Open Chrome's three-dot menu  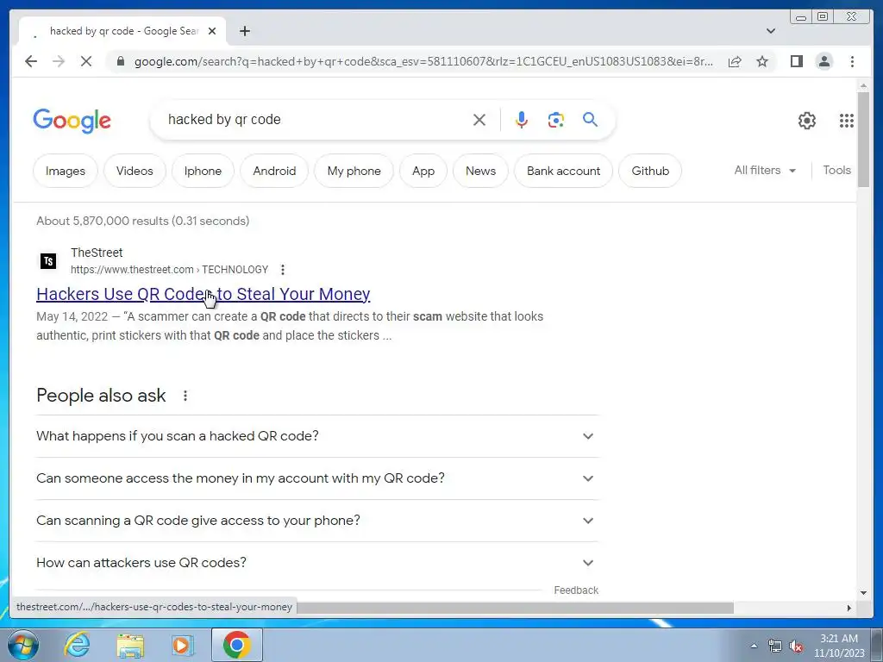click(852, 61)
